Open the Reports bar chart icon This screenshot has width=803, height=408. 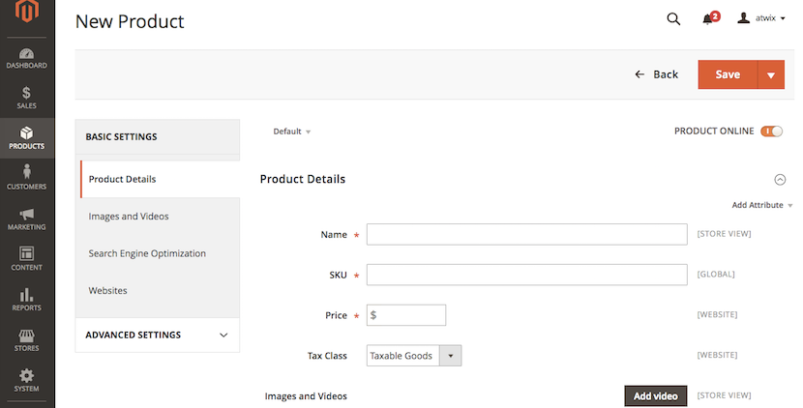tap(27, 299)
